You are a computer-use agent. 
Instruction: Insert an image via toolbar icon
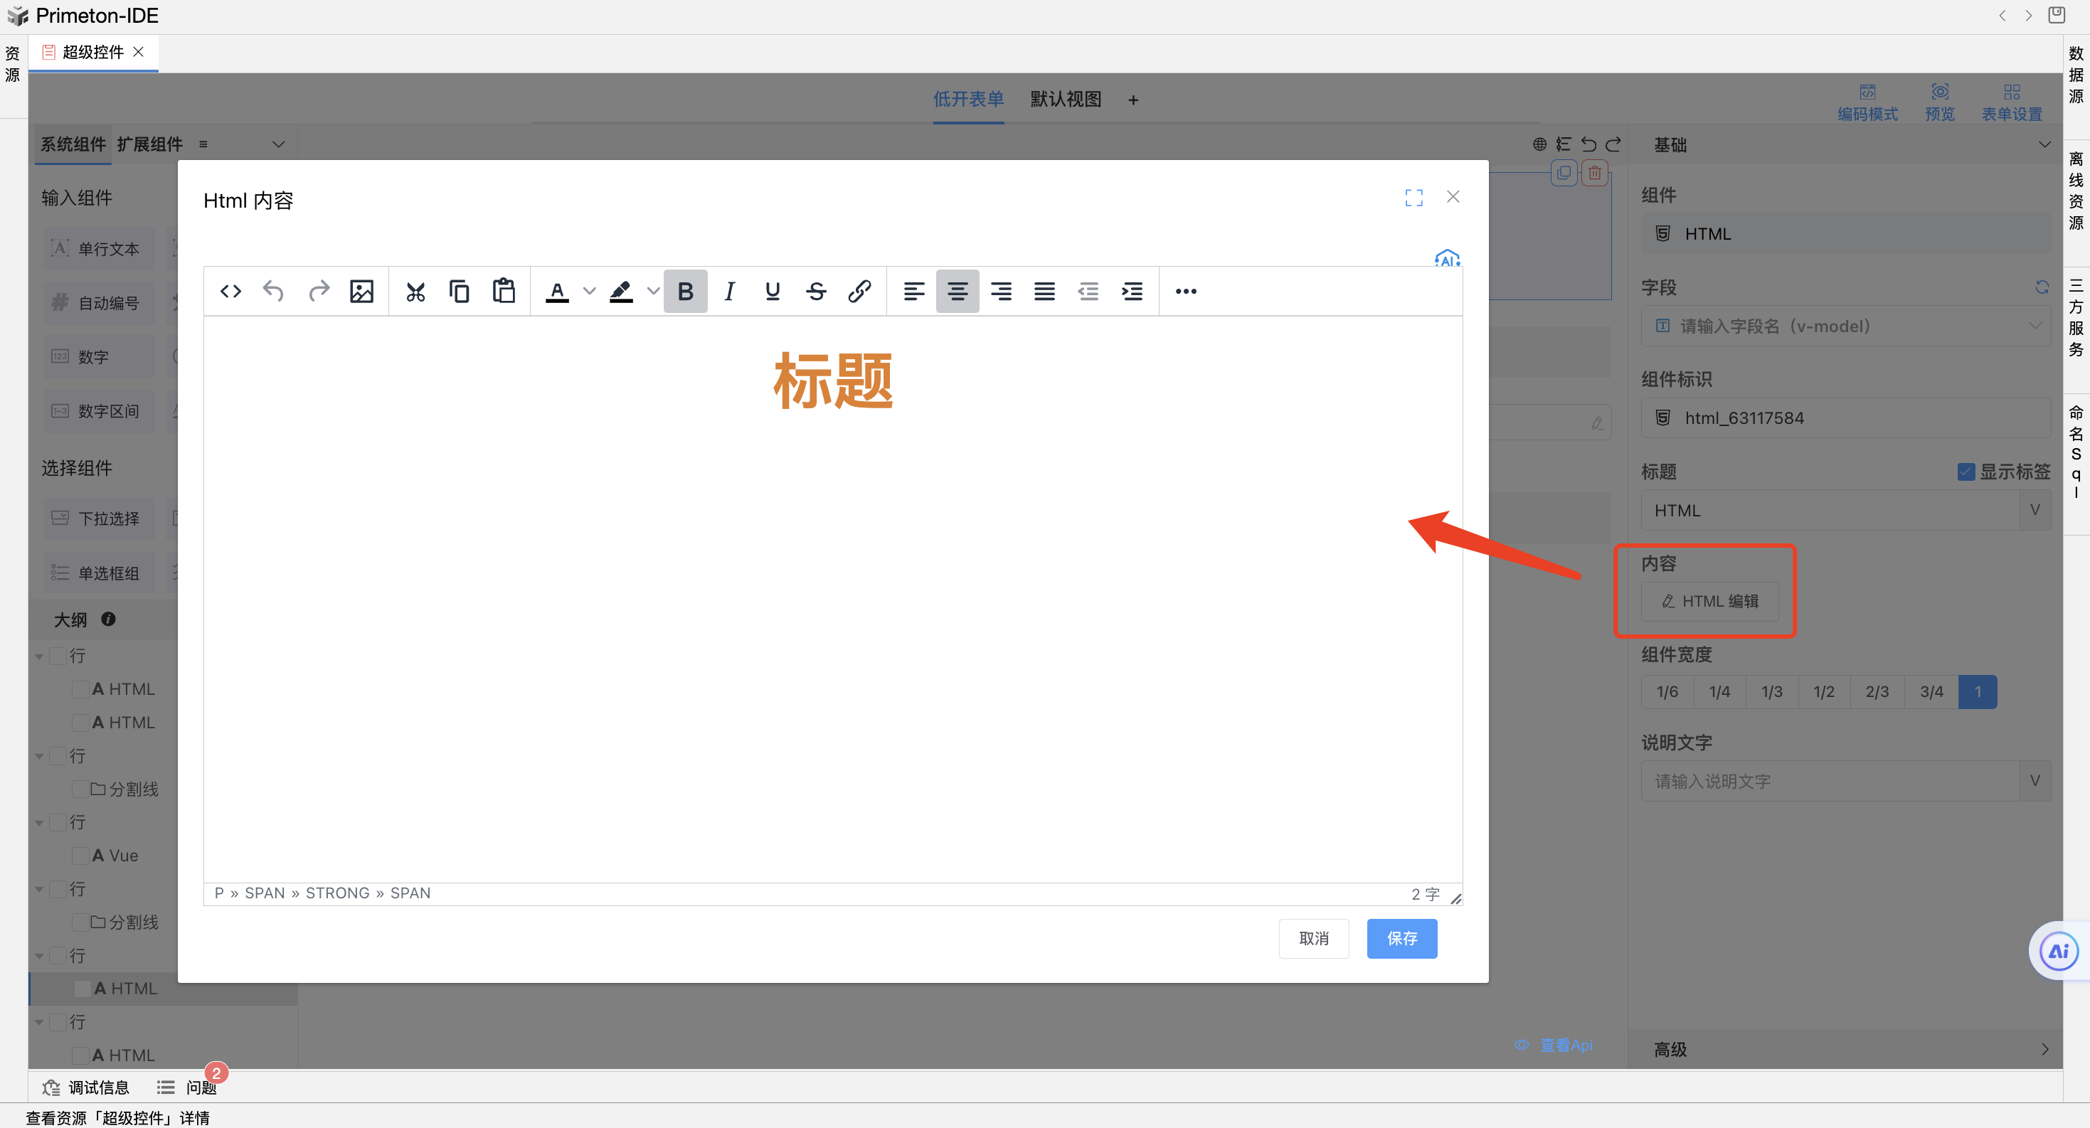tap(361, 291)
